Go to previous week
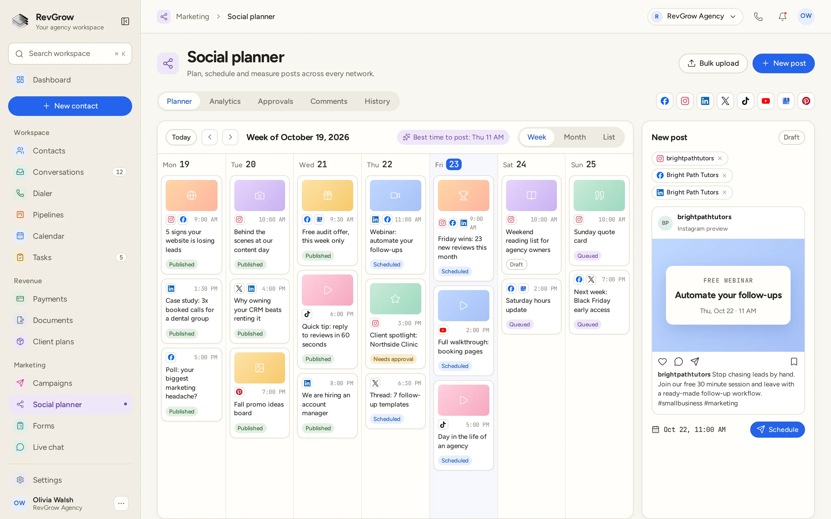The width and height of the screenshot is (831, 519). 209,137
